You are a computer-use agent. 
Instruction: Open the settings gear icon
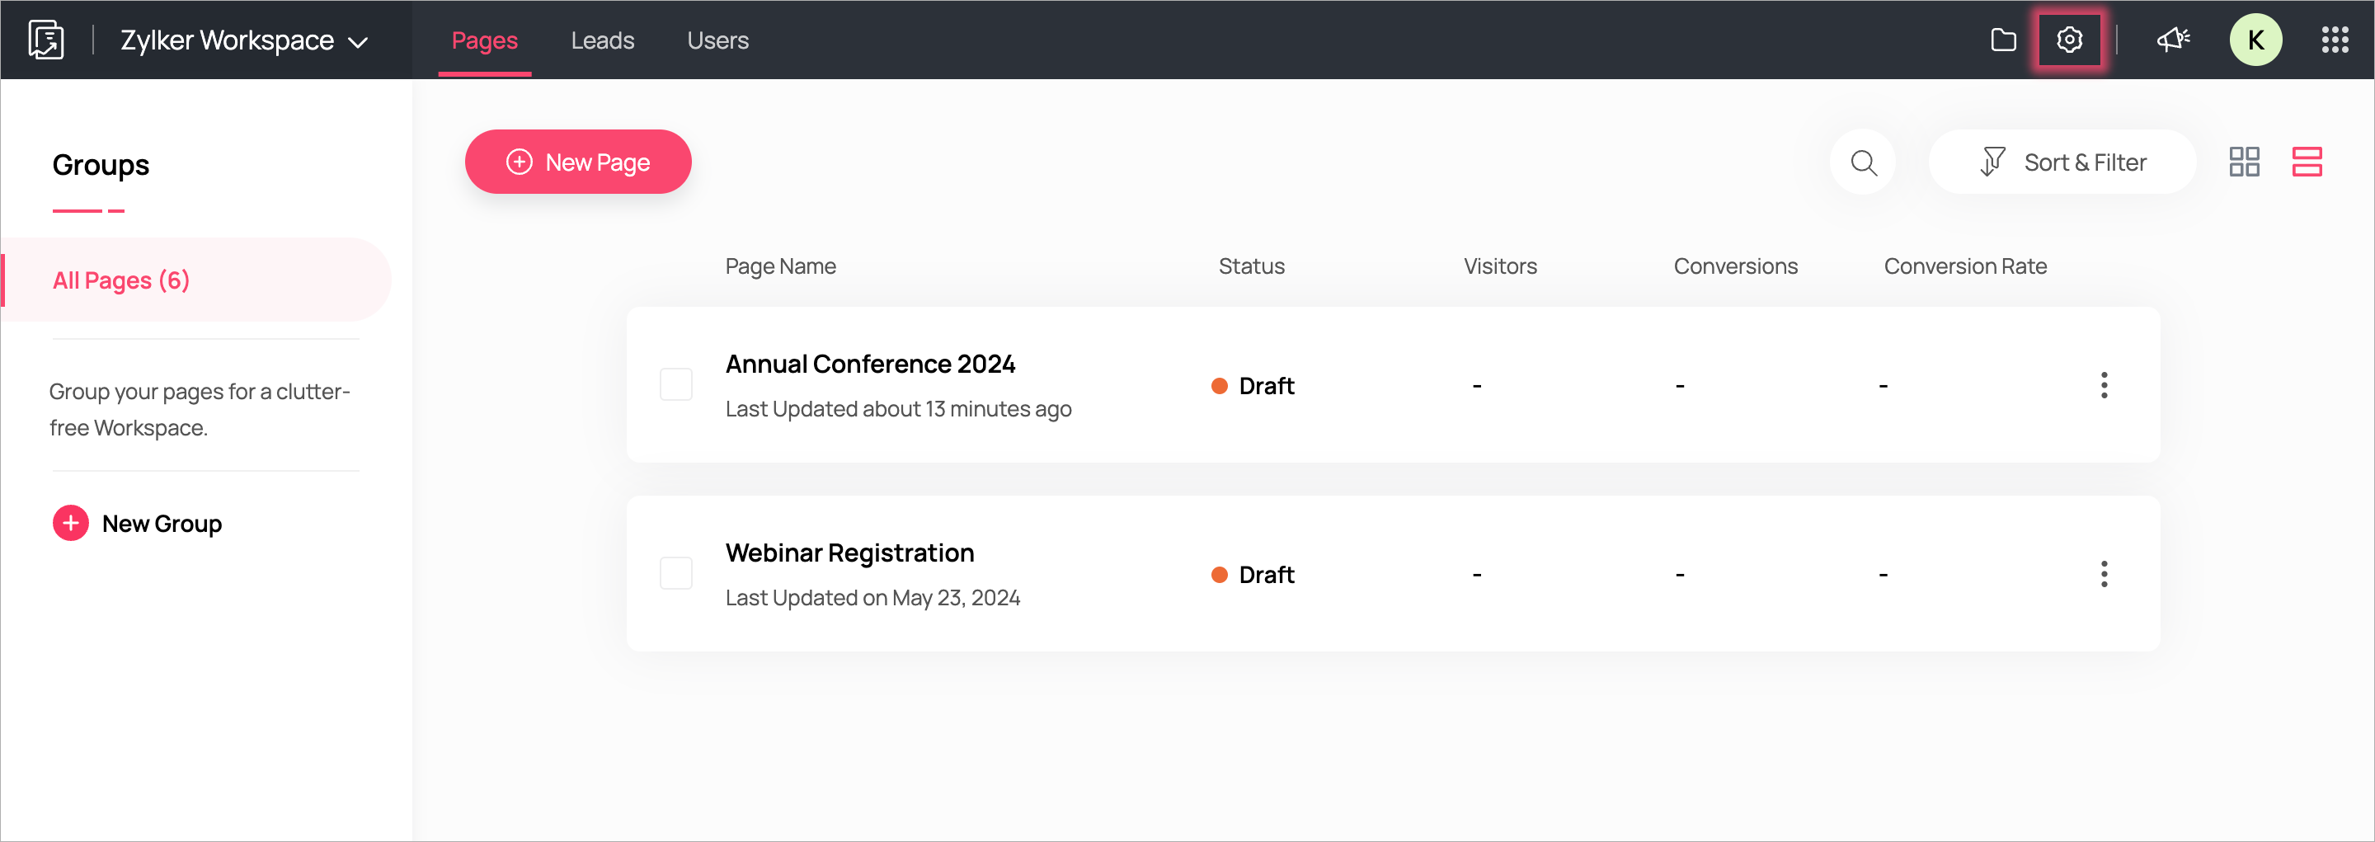[x=2069, y=40]
